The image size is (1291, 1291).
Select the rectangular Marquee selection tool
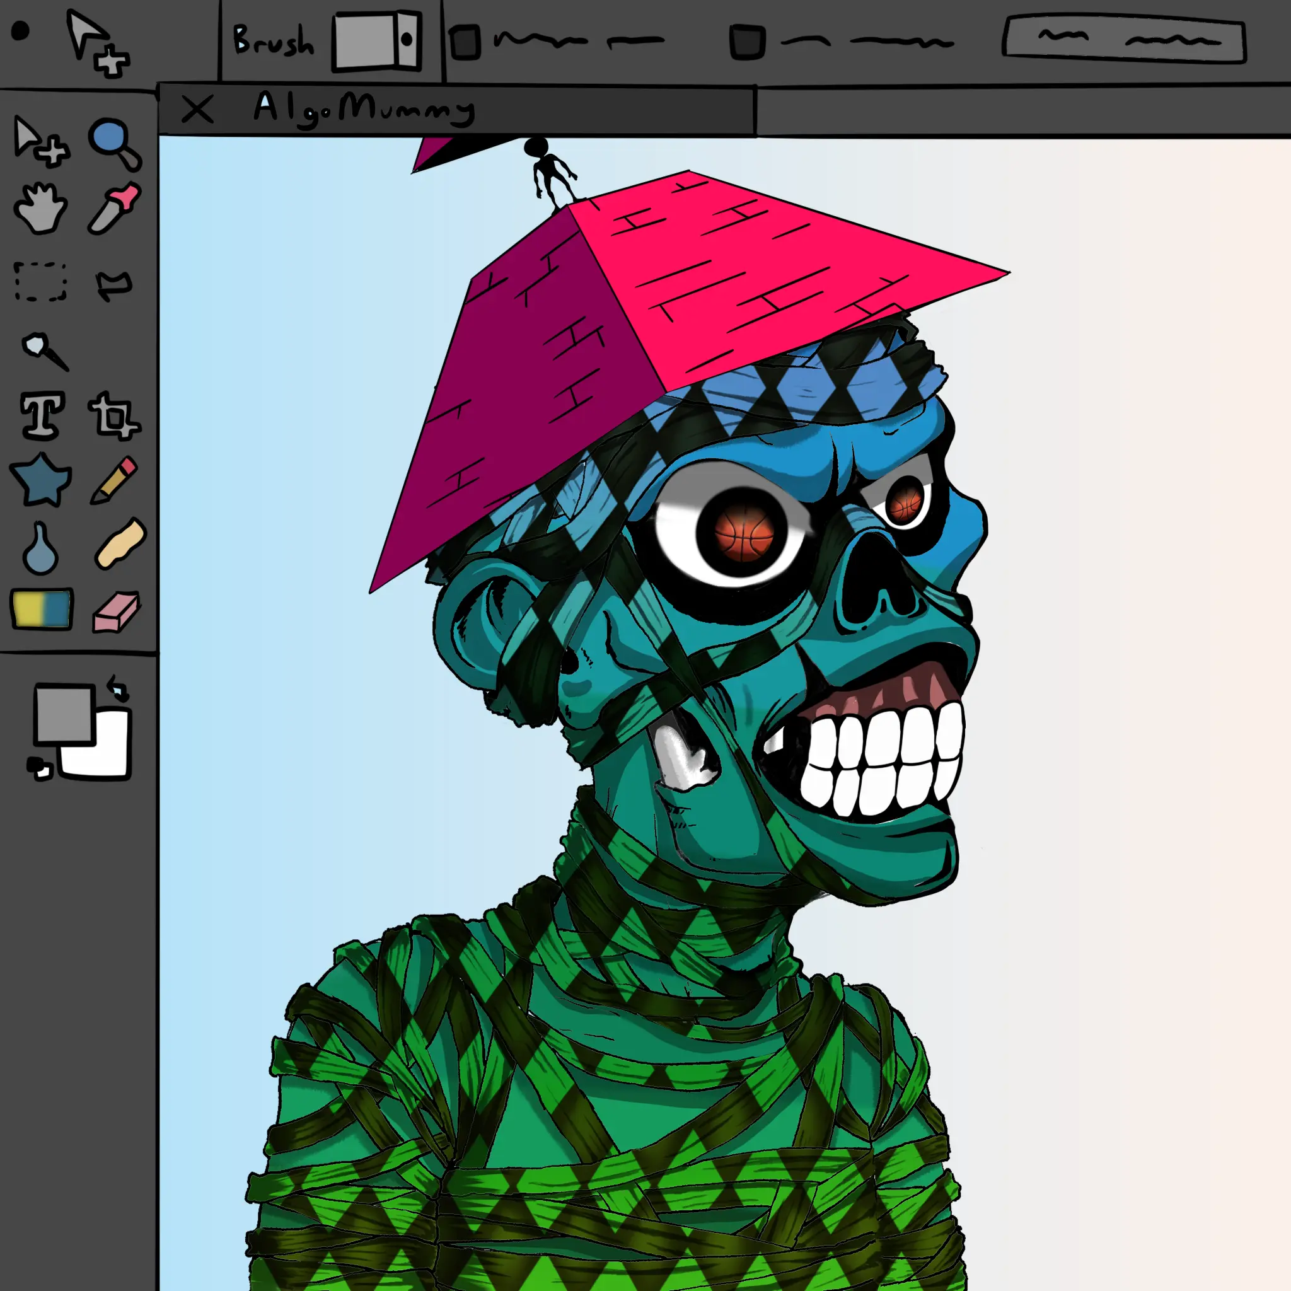click(x=40, y=282)
